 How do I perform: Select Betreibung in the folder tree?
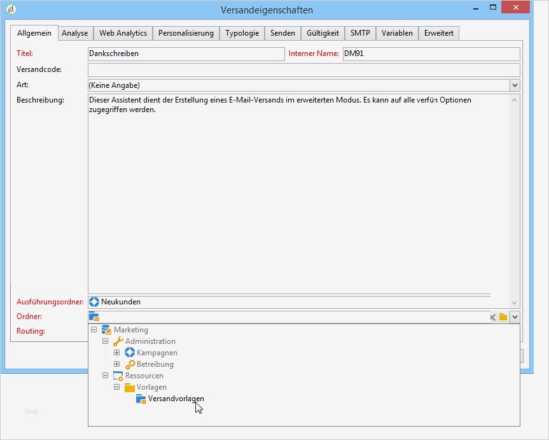155,364
